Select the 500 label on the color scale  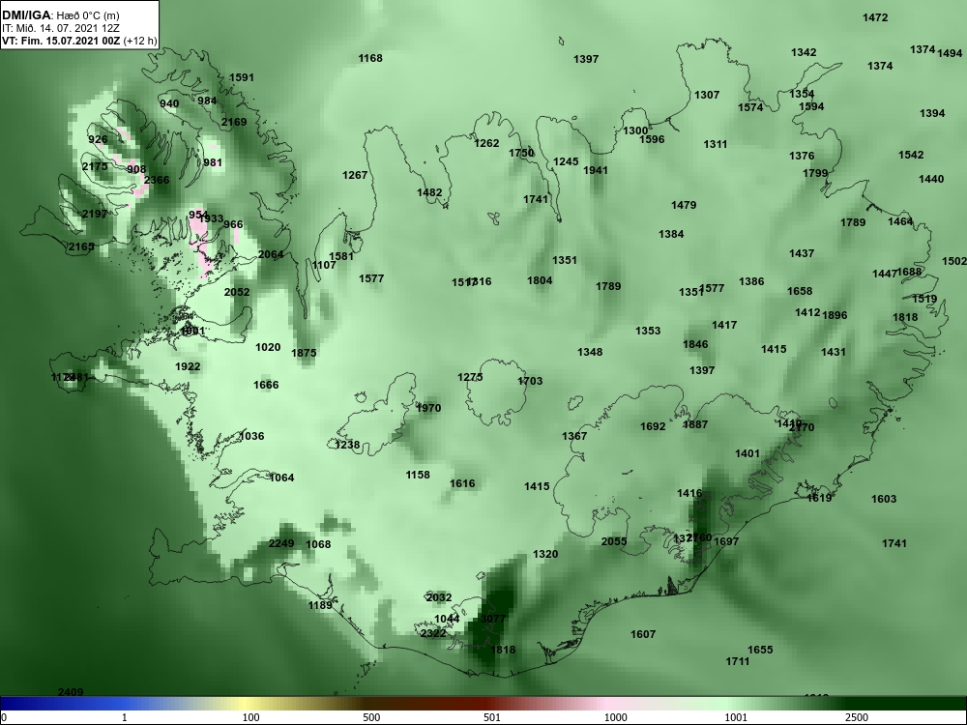pyautogui.click(x=371, y=717)
